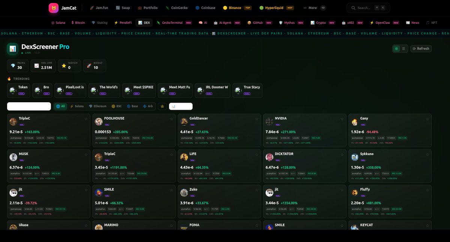Expand the More menu

tap(314, 8)
